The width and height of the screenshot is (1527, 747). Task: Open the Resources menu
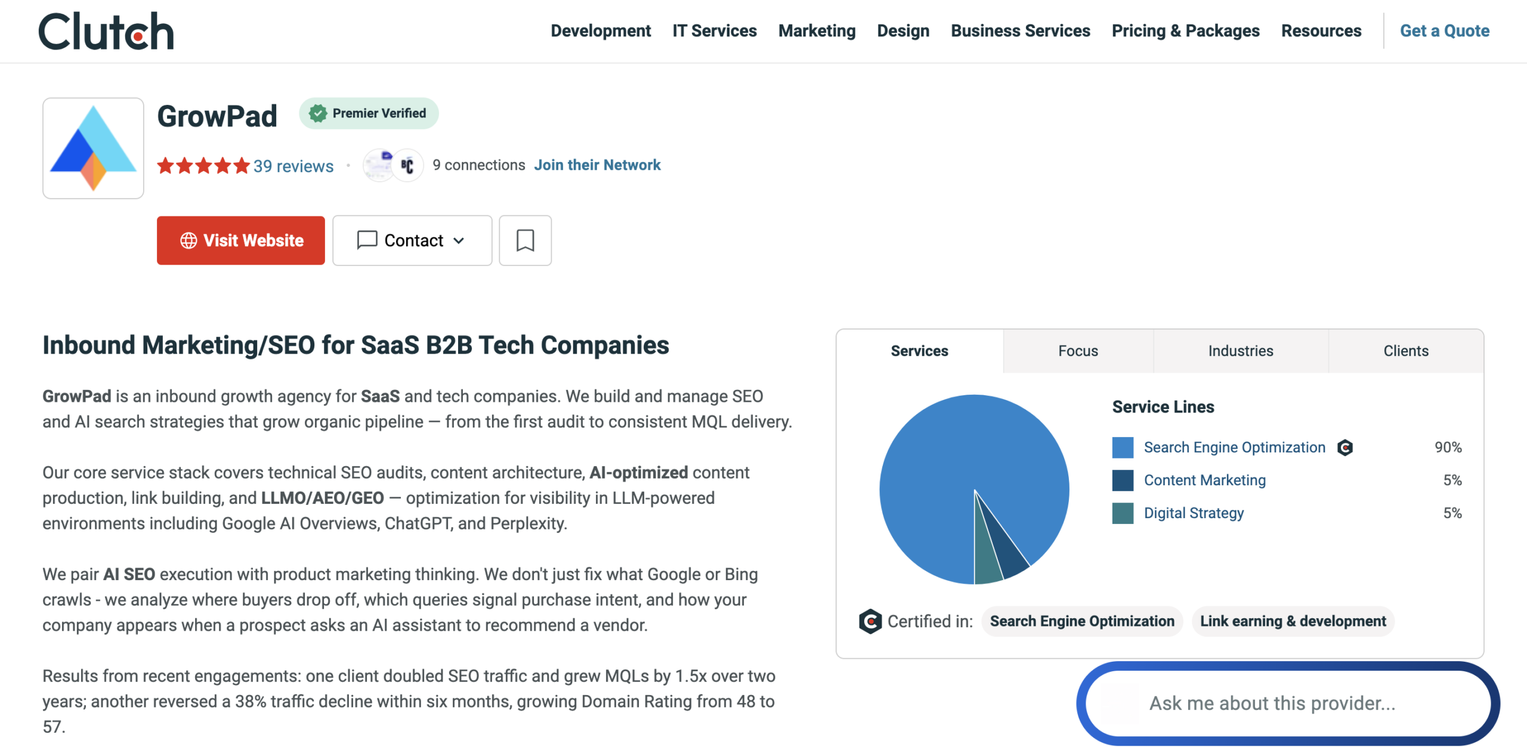point(1321,31)
